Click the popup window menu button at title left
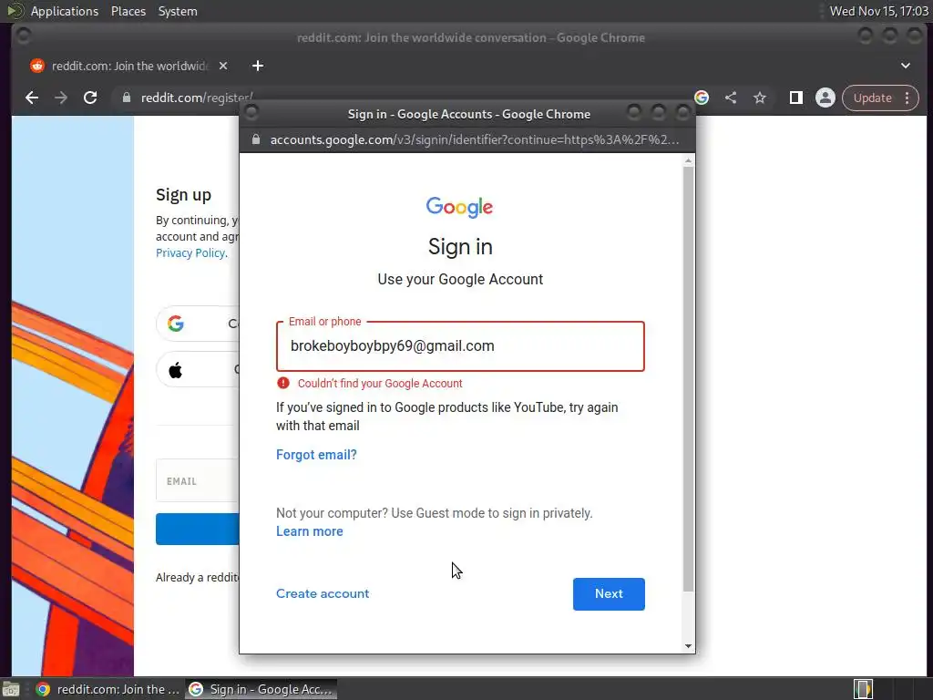The height and width of the screenshot is (700, 933). tap(251, 112)
